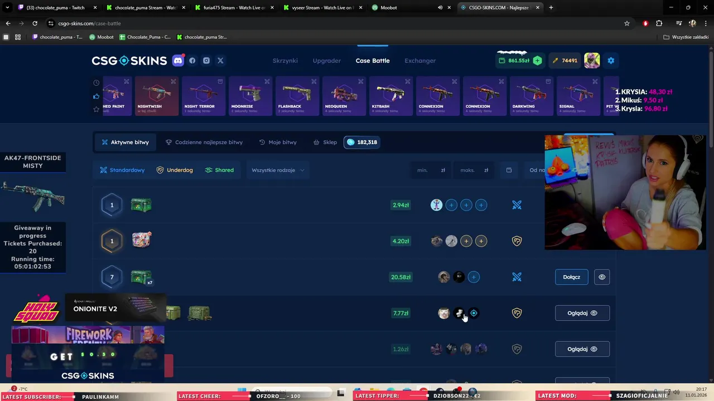Bookmark this page with star icon
This screenshot has height=401, width=714.
point(627,23)
